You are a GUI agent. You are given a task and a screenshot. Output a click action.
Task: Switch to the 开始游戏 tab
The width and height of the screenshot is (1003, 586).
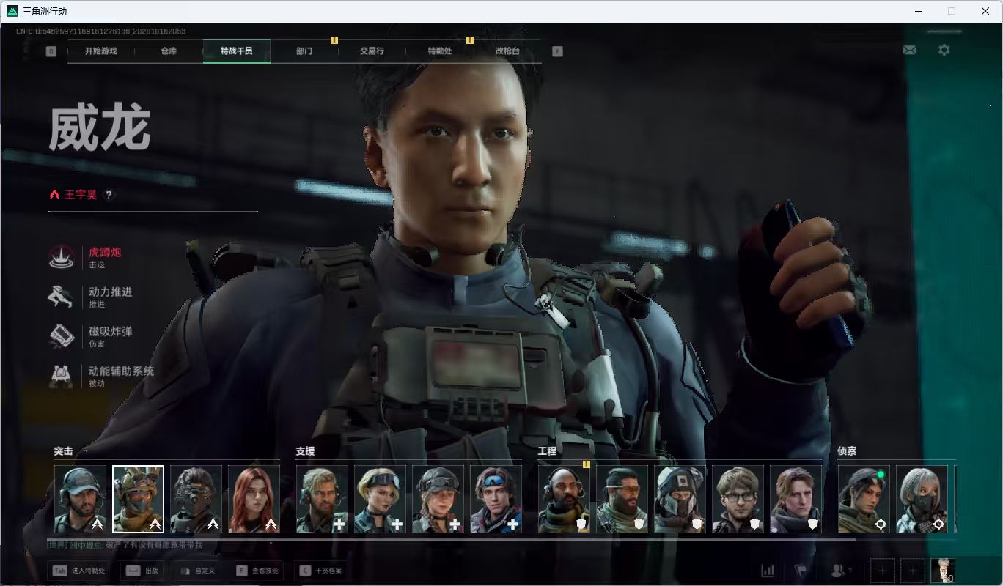(101, 51)
